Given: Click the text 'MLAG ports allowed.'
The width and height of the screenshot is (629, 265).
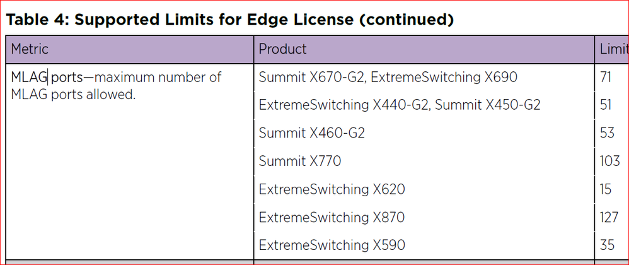Looking at the screenshot, I should coord(73,96).
